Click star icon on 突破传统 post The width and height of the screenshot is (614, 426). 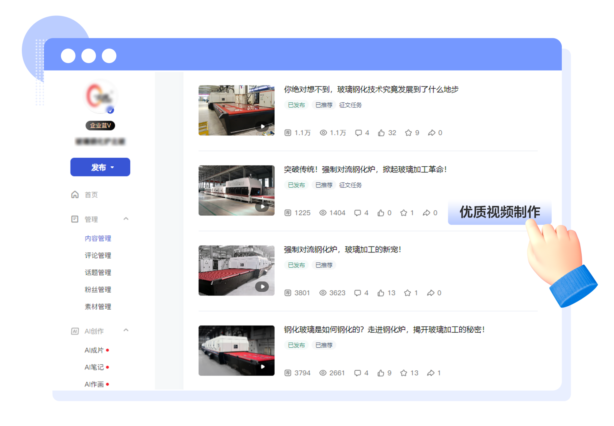coord(404,213)
